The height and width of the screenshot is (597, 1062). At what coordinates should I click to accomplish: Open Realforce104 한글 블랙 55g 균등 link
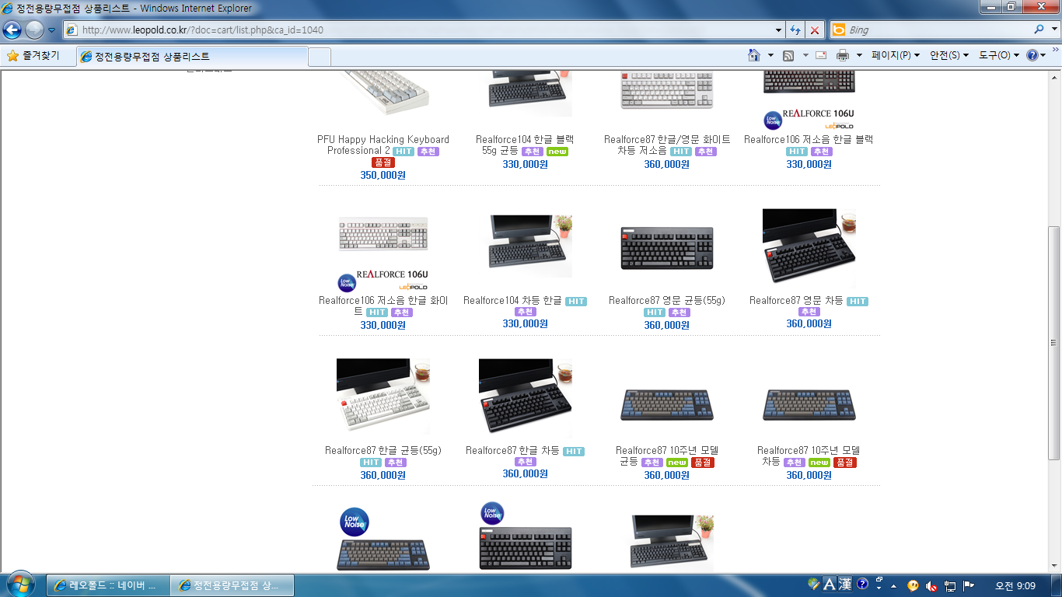point(525,145)
